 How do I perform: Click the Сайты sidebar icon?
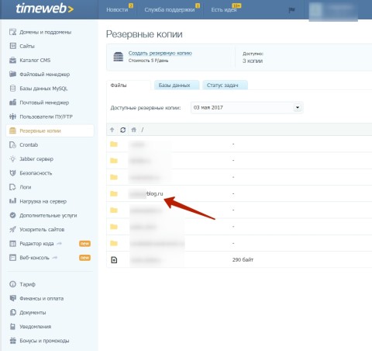pyautogui.click(x=12, y=46)
